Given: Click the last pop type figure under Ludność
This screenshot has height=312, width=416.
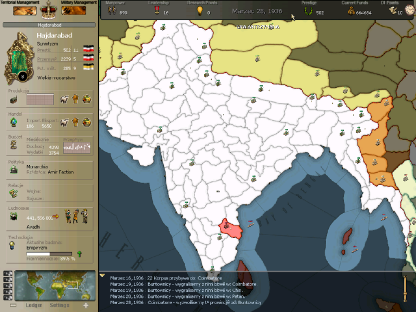Looking at the screenshot, I should tap(85, 216).
